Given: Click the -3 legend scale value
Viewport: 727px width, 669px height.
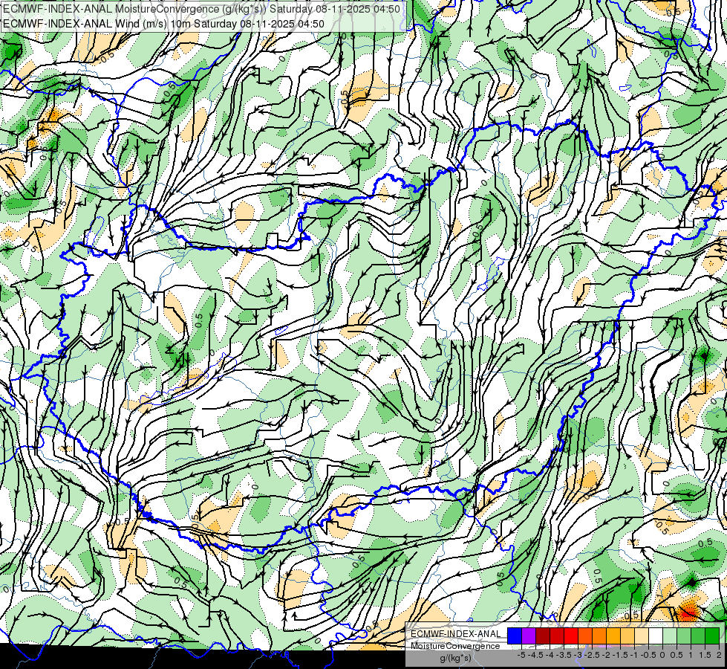Looking at the screenshot, I should (578, 655).
